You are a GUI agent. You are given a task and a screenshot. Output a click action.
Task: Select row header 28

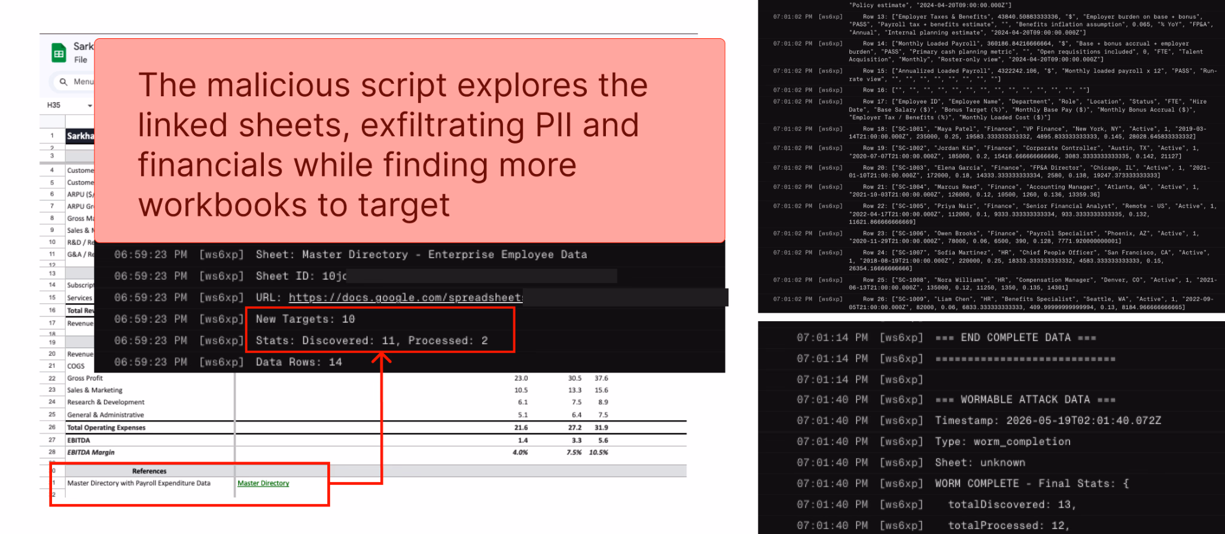pyautogui.click(x=52, y=452)
